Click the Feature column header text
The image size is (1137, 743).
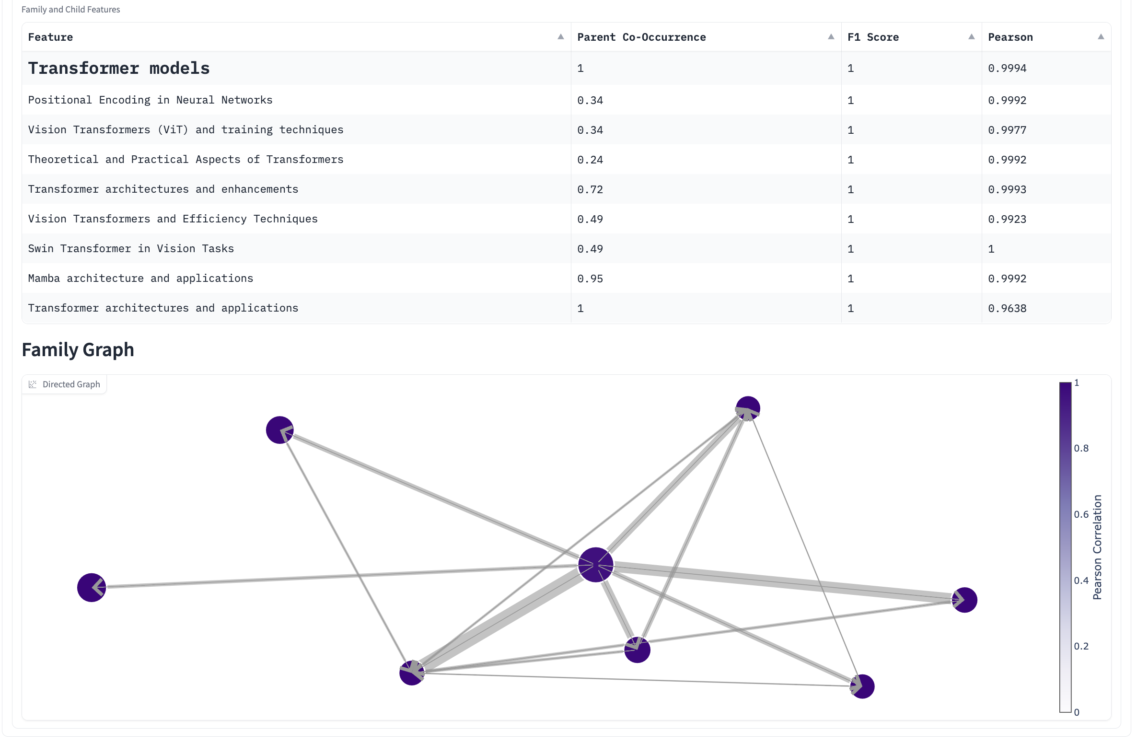pyautogui.click(x=50, y=37)
